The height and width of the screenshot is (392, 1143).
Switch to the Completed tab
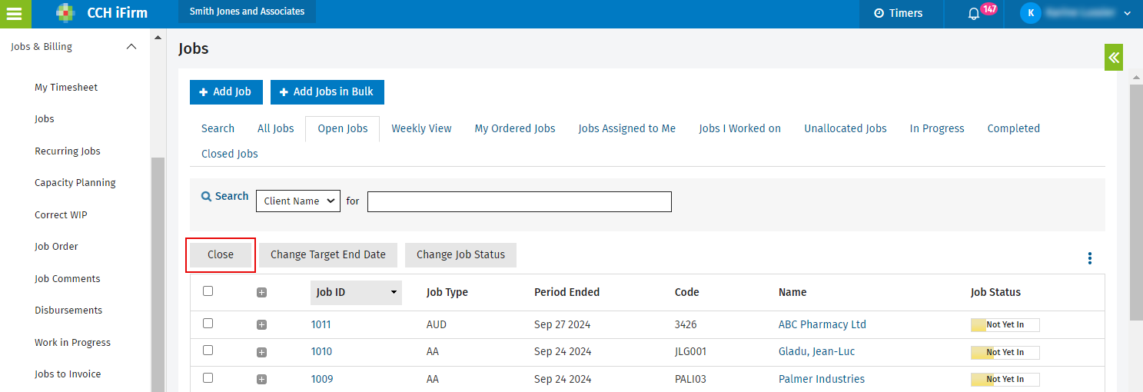[x=1014, y=128]
